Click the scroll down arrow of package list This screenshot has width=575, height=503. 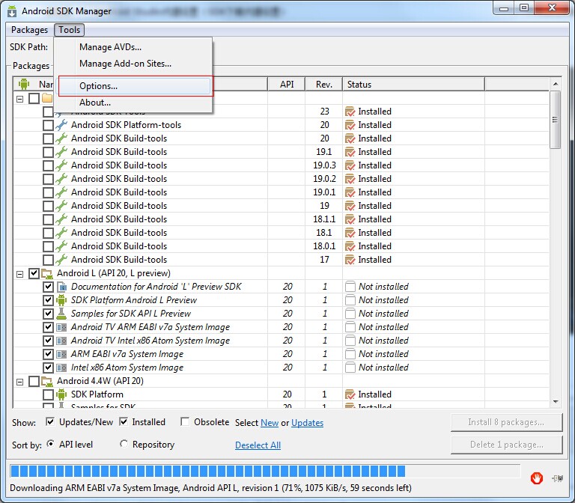pyautogui.click(x=556, y=402)
